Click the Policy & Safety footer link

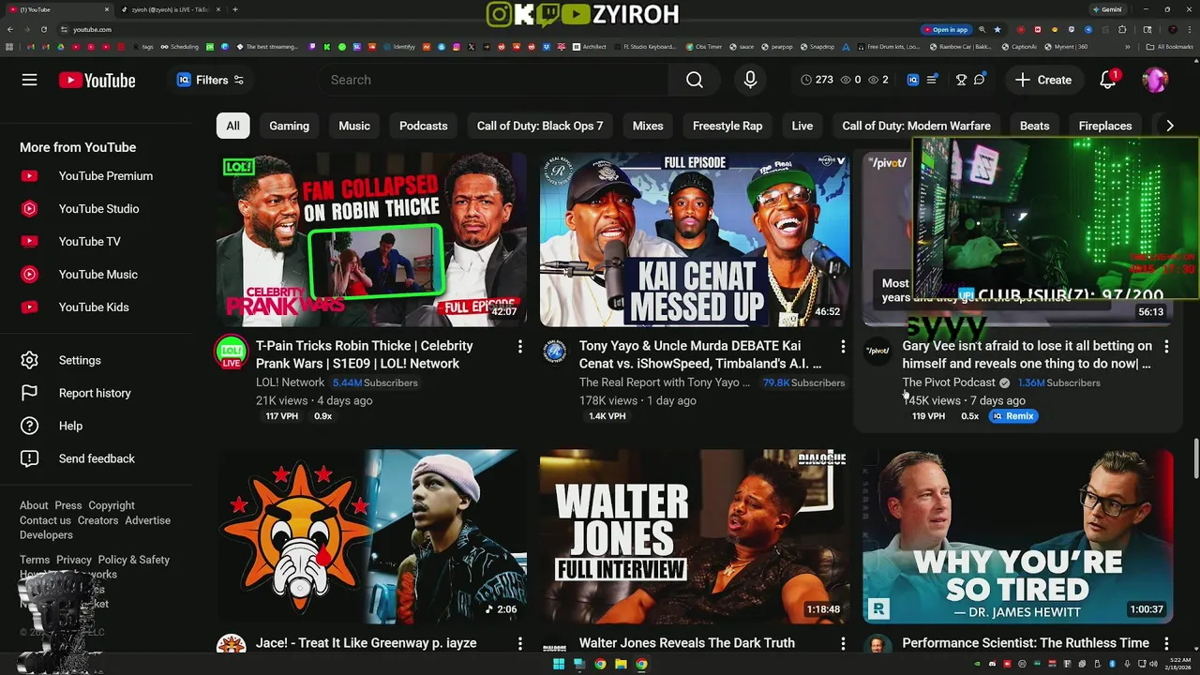coord(134,560)
